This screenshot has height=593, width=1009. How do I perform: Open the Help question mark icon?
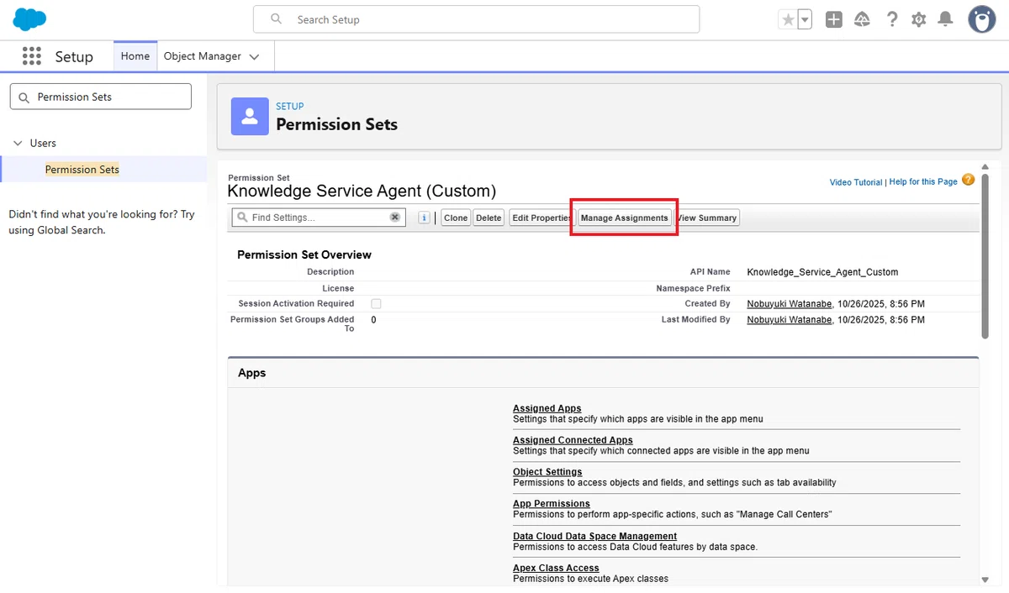pyautogui.click(x=892, y=19)
